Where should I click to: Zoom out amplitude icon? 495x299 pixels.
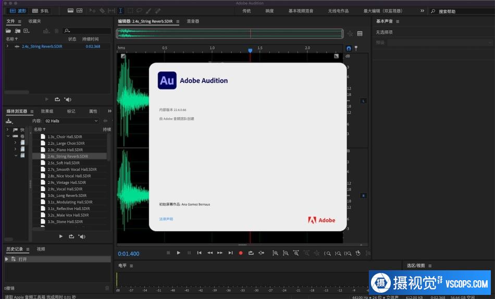click(286, 253)
